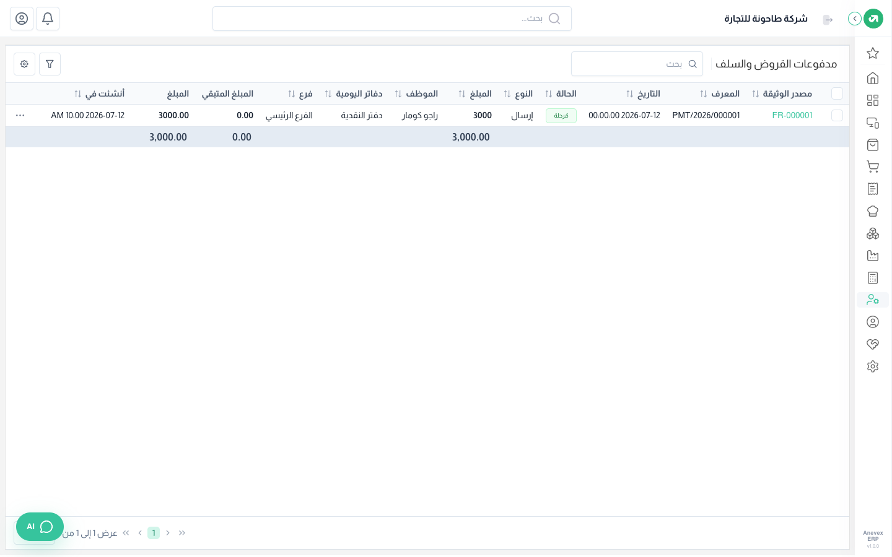Screen dimensions: 892x557
Task: Open the point-of-sale monitor icon in the sidebar
Action: [873, 123]
